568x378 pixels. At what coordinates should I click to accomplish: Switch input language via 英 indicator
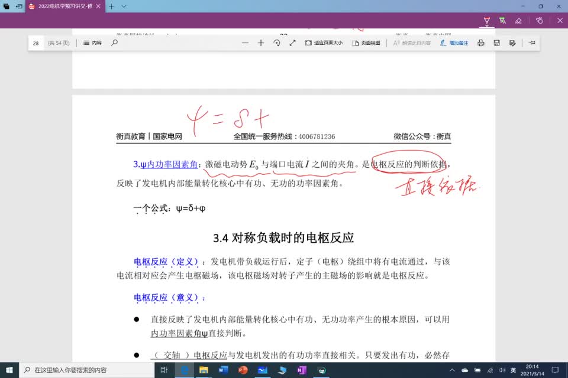514,370
